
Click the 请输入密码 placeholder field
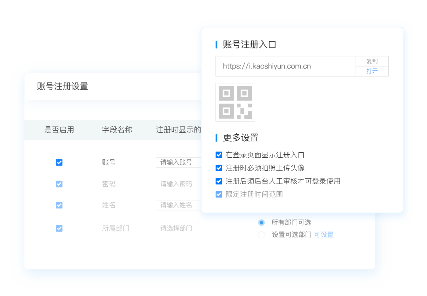pyautogui.click(x=178, y=184)
